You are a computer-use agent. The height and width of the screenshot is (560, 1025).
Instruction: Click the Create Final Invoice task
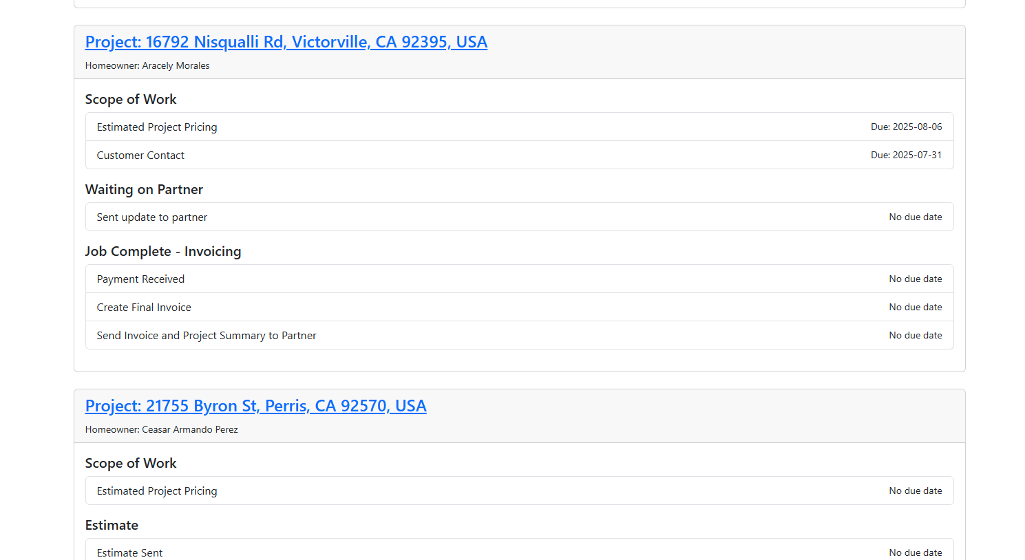(144, 308)
